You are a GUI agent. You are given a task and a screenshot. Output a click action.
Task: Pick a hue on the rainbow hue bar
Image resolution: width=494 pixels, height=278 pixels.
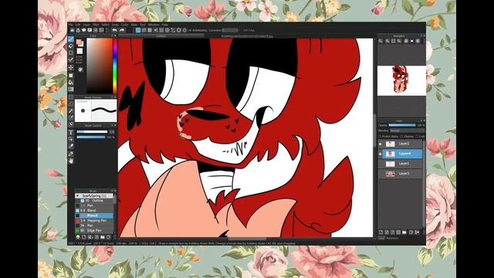coord(115,66)
